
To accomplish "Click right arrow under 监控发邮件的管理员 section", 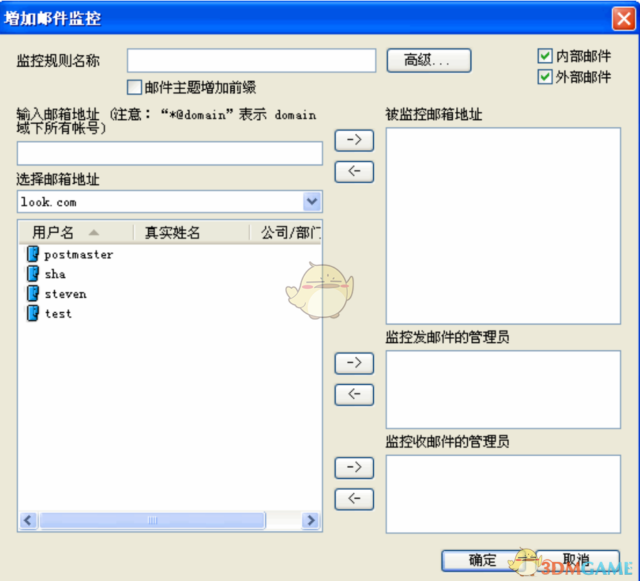I will [x=354, y=363].
